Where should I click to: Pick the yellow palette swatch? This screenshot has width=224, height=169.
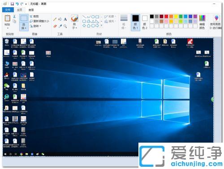point(176,17)
